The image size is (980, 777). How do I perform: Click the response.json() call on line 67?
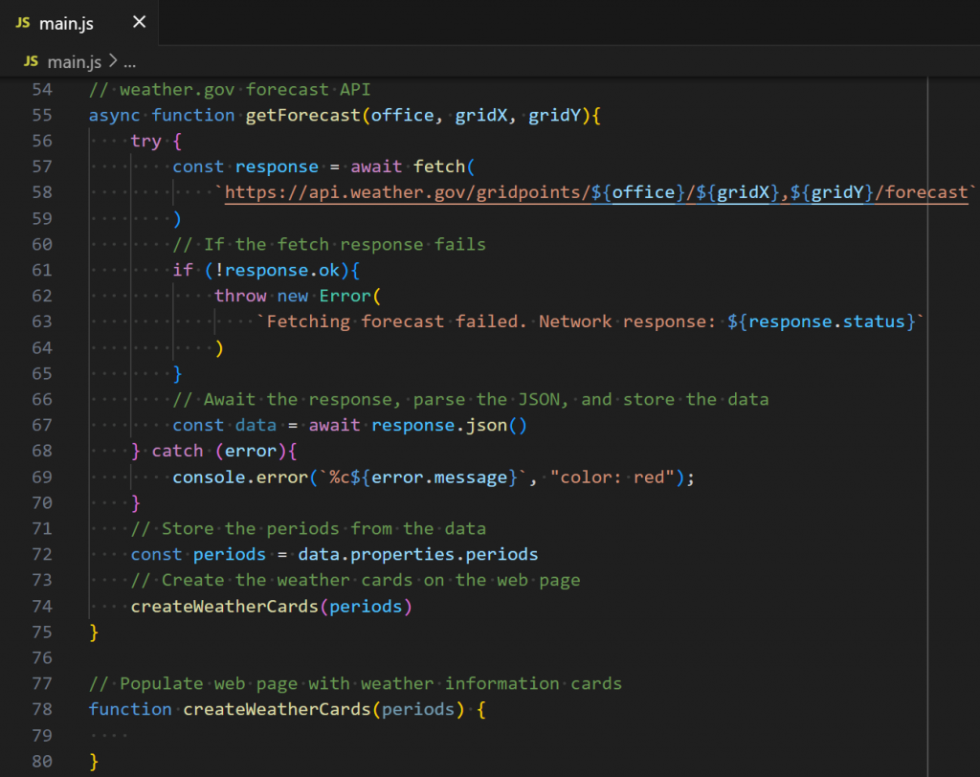coord(450,425)
